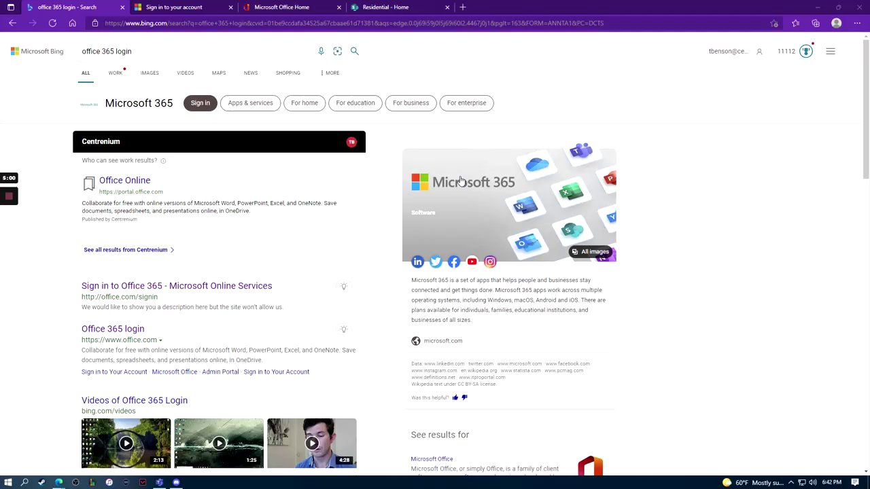Select the Apps & services pill

point(250,103)
